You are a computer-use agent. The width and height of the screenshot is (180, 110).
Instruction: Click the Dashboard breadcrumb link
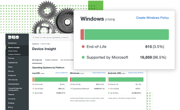35,44
